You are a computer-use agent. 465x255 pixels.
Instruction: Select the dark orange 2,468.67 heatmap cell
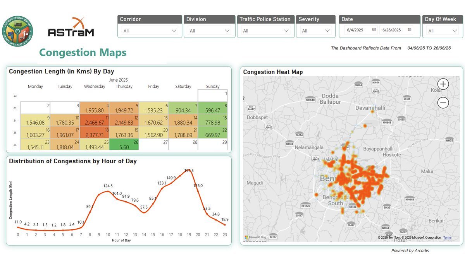click(95, 120)
